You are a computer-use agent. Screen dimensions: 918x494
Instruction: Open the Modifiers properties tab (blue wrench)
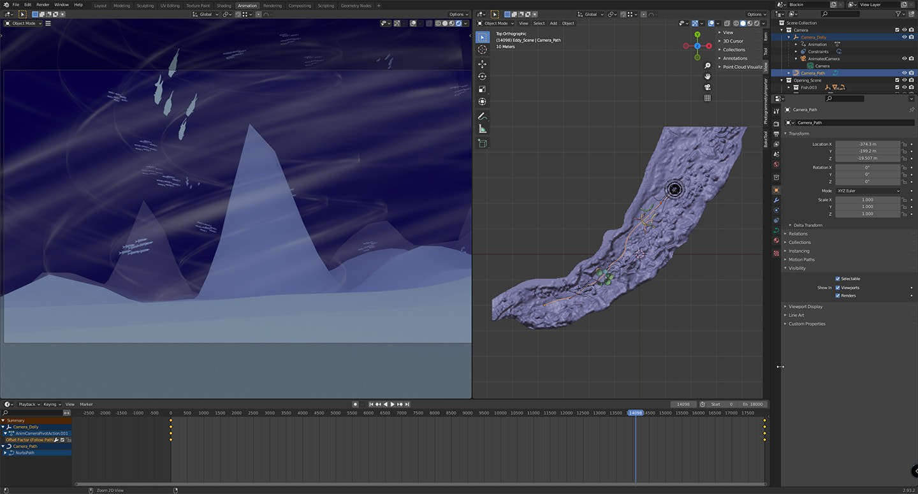point(776,200)
